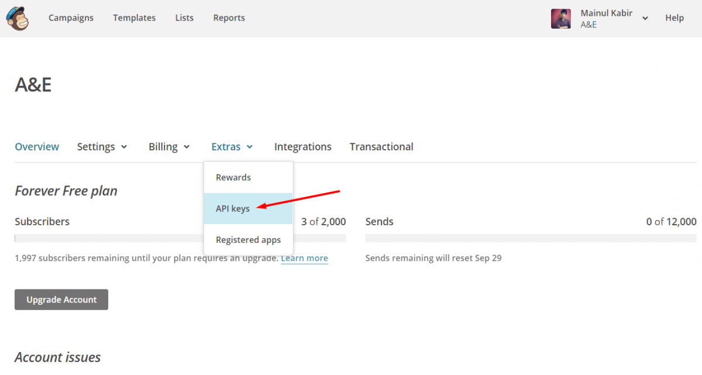
Task: Go to the Transactional tab
Action: 381,146
